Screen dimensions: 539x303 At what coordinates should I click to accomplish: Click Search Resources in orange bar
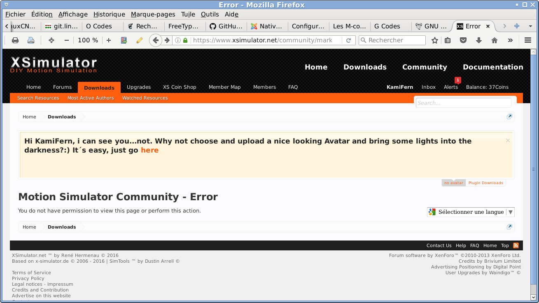pos(38,98)
